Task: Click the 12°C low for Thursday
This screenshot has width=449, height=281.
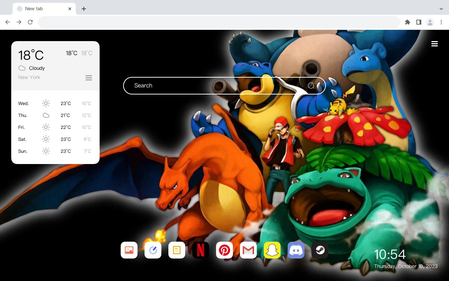Action: point(86,116)
